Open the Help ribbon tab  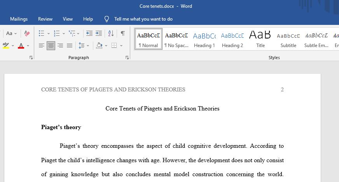[88, 19]
